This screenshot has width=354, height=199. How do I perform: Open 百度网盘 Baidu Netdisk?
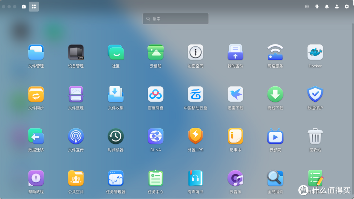[x=156, y=94]
